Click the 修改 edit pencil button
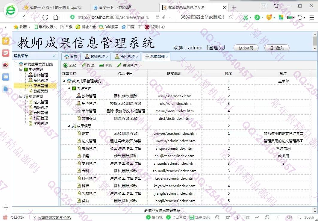Viewport: 318px width, 221px height. [88, 65]
